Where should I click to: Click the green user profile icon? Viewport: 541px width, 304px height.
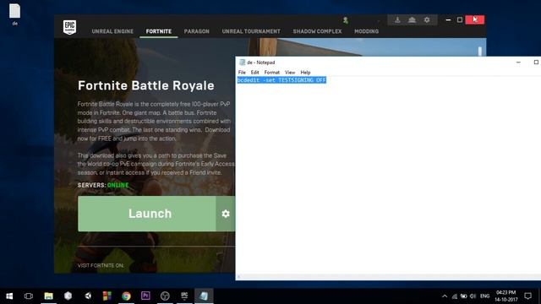[346, 20]
